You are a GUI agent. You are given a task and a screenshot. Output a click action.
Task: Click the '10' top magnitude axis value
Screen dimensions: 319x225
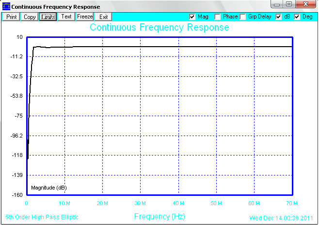pos(19,37)
